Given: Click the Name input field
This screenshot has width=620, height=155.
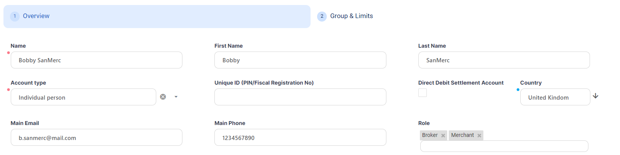Looking at the screenshot, I should coord(96,60).
